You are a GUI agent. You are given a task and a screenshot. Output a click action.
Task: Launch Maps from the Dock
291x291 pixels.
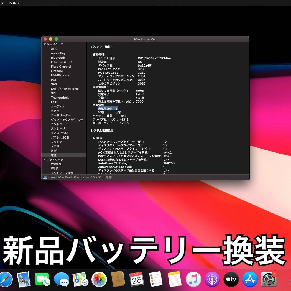[80, 279]
